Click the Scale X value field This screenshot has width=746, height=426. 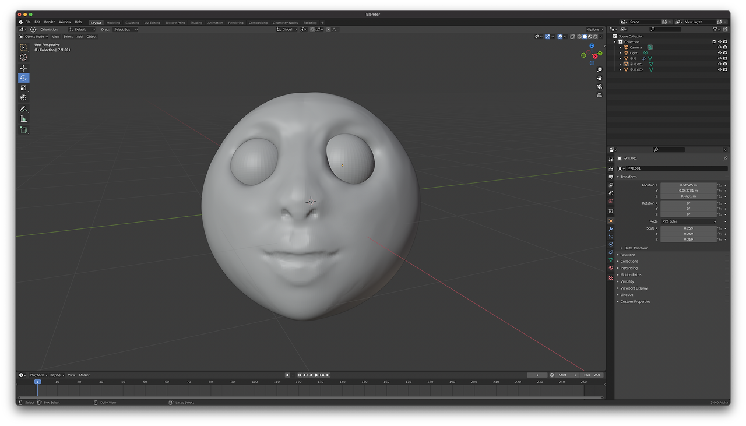[x=688, y=228]
